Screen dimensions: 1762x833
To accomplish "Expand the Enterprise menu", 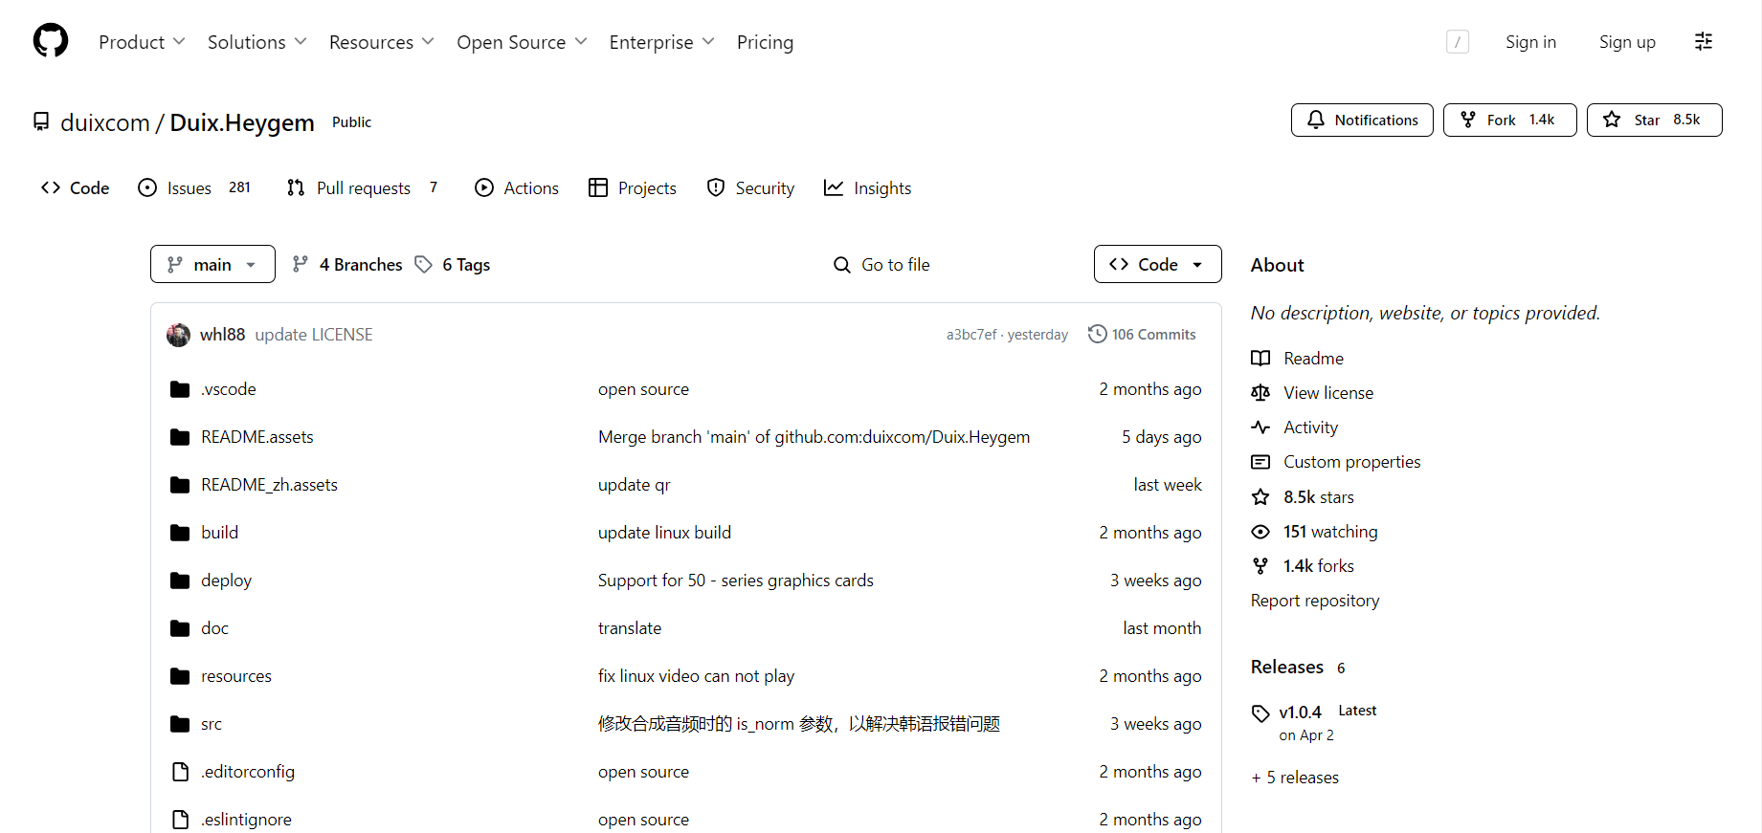I will tap(661, 42).
